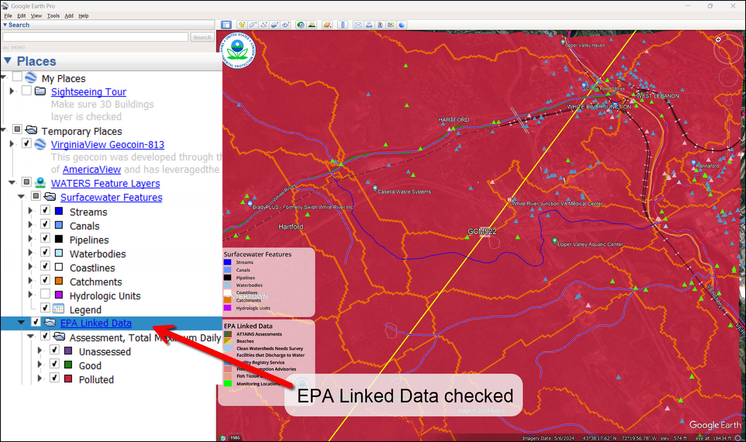Click the orange Catchments color swatch
Viewport: 746px width, 442px height.
point(59,281)
